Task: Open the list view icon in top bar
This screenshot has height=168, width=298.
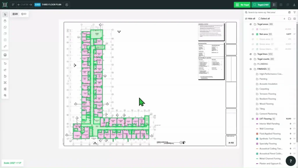Action: coord(274,5)
